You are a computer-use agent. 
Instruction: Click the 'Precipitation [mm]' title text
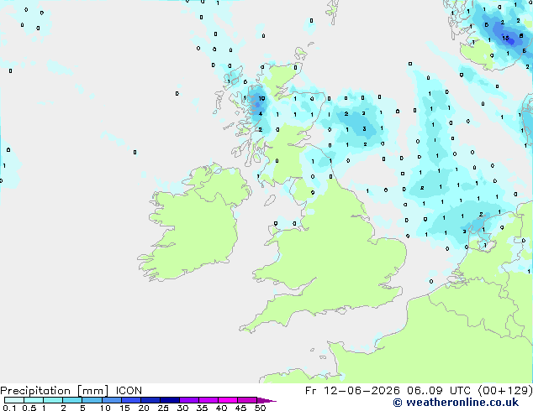tap(55, 391)
